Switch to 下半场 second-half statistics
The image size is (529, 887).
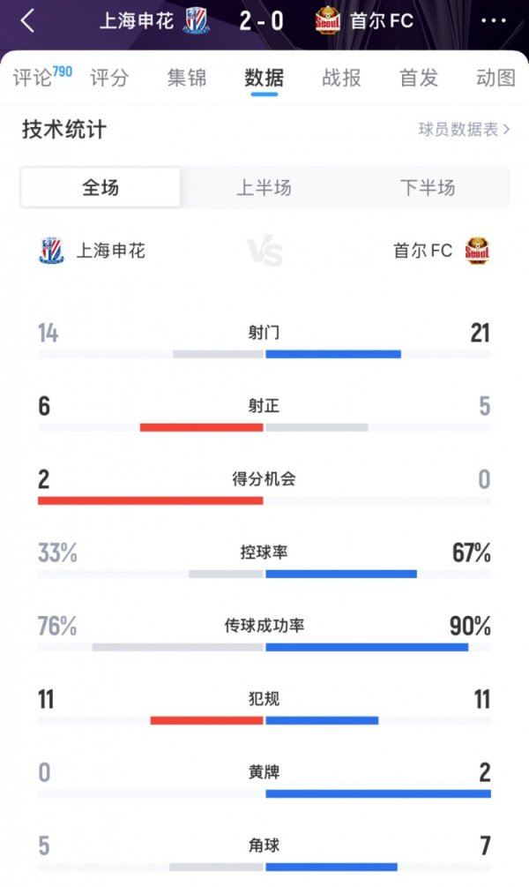429,188
